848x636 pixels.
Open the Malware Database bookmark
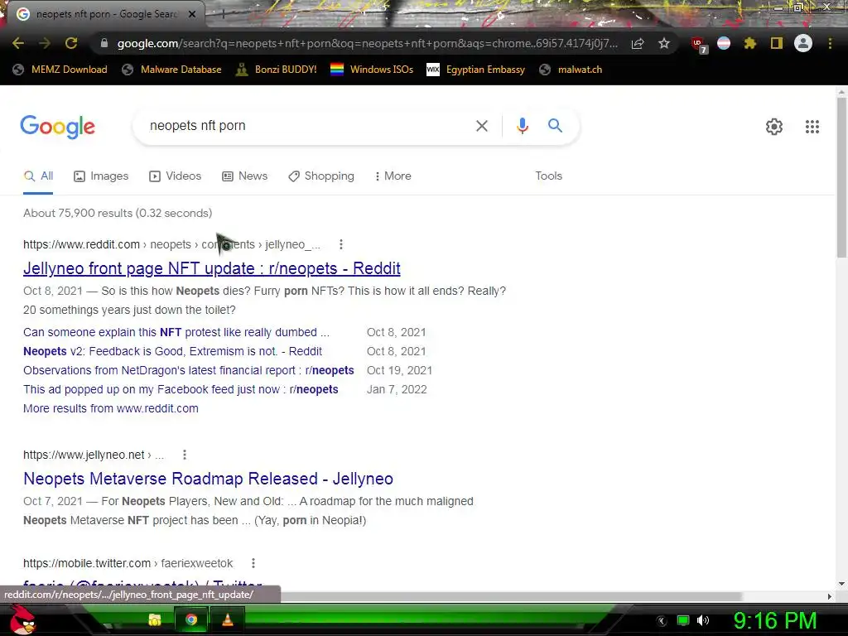pyautogui.click(x=172, y=70)
